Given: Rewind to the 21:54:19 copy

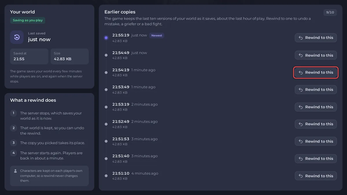Looking at the screenshot, I should [x=316, y=73].
